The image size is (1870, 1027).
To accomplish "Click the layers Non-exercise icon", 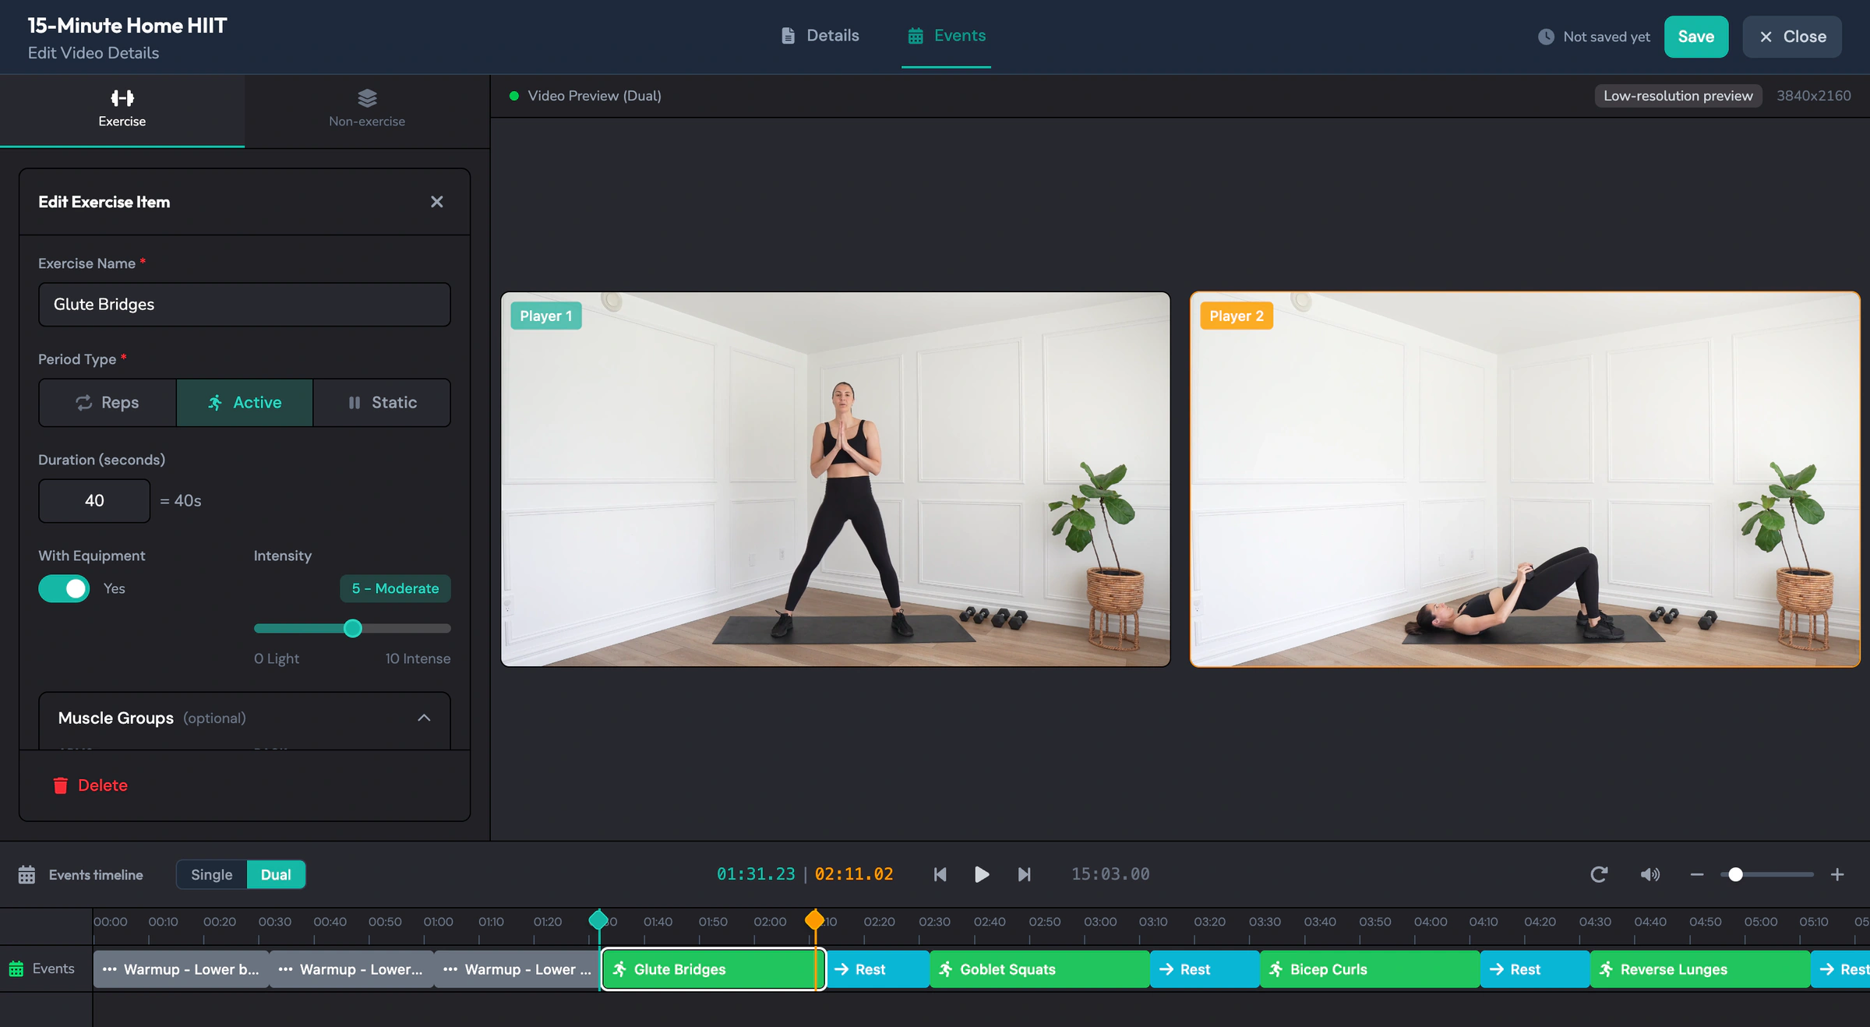I will coord(367,97).
